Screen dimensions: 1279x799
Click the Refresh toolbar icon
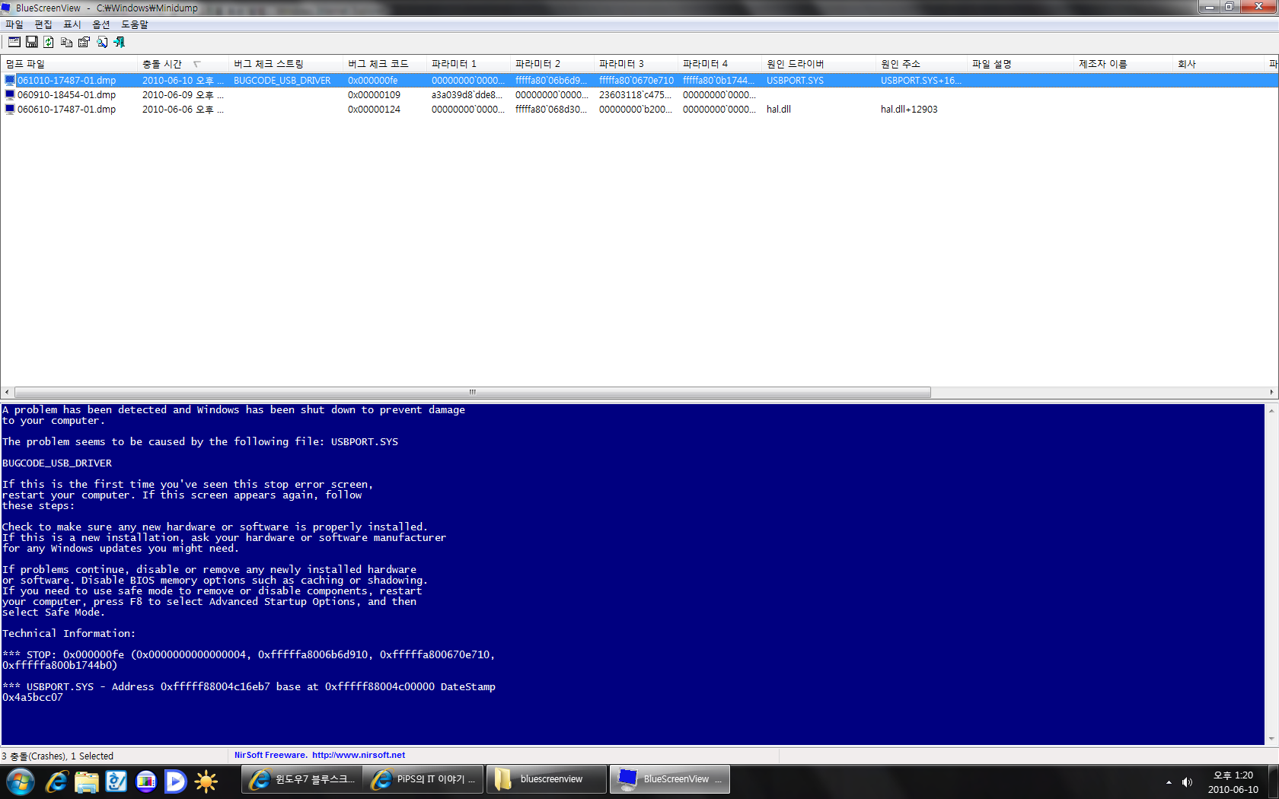[x=49, y=42]
